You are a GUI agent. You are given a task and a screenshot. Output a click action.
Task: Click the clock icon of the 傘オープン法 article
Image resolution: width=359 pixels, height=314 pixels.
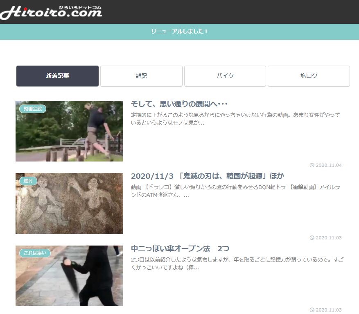coord(312,310)
